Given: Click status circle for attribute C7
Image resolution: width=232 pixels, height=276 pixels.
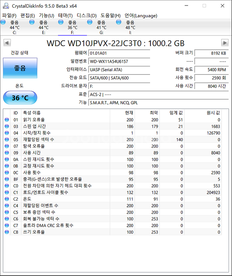Looking at the screenshot, I should [7, 225].
